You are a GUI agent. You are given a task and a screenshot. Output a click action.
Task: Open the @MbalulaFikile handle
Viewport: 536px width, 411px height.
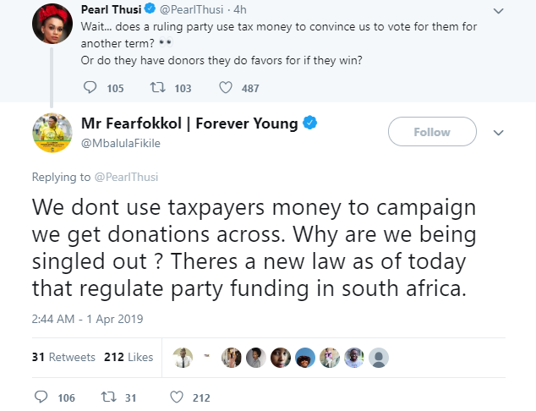119,143
